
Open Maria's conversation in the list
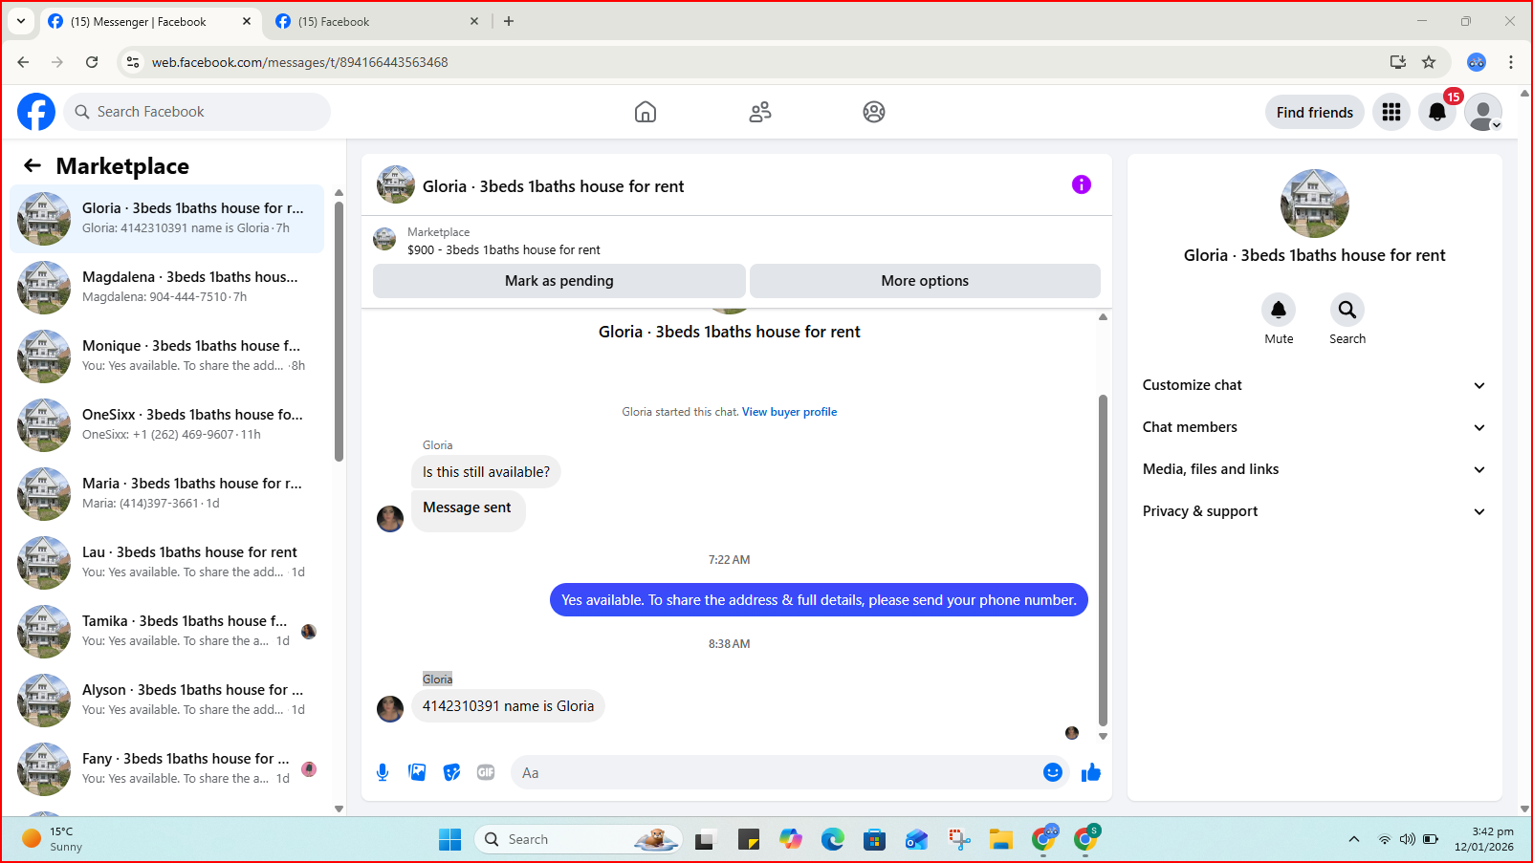coord(166,493)
